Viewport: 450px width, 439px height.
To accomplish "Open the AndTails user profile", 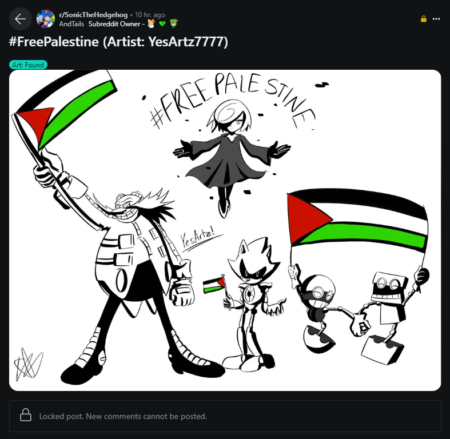I will (x=71, y=24).
